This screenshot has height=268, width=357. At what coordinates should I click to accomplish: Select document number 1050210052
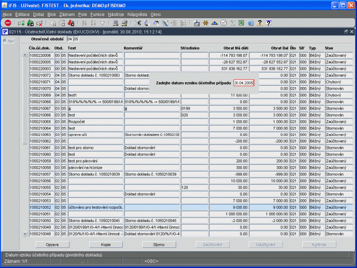point(41,207)
